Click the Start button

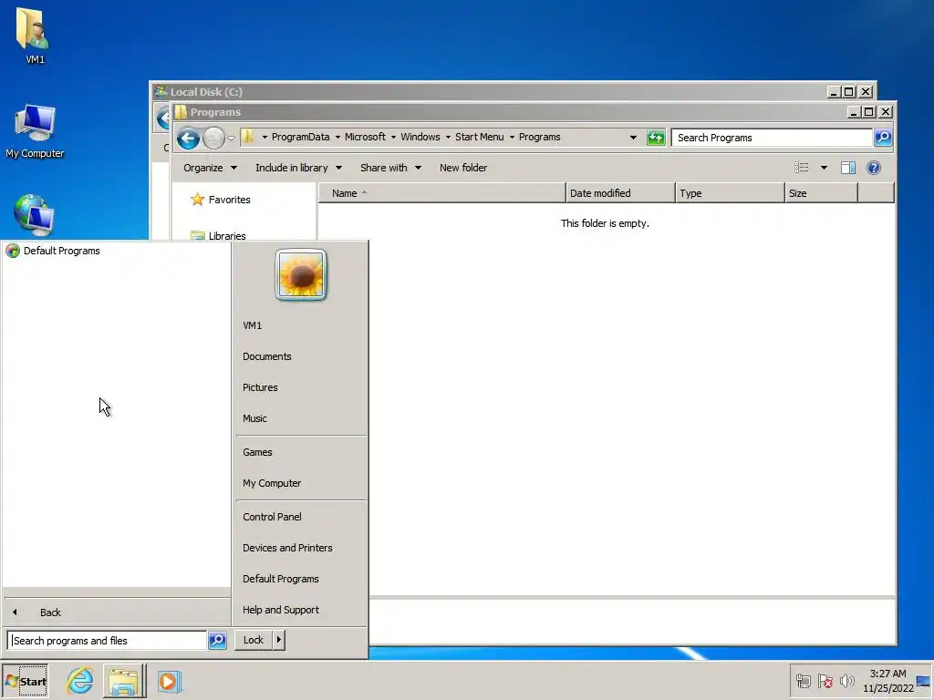click(x=26, y=681)
